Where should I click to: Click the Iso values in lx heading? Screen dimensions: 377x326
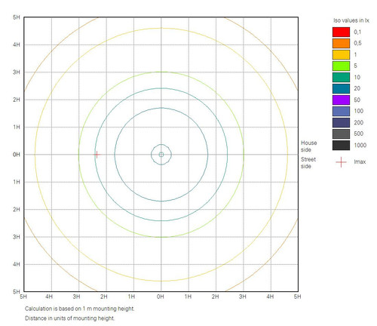(351, 20)
